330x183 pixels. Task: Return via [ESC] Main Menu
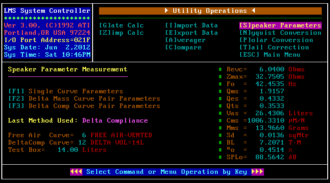pos(270,55)
